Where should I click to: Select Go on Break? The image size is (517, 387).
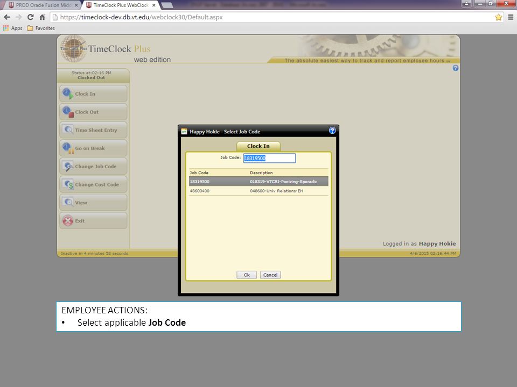[93, 148]
